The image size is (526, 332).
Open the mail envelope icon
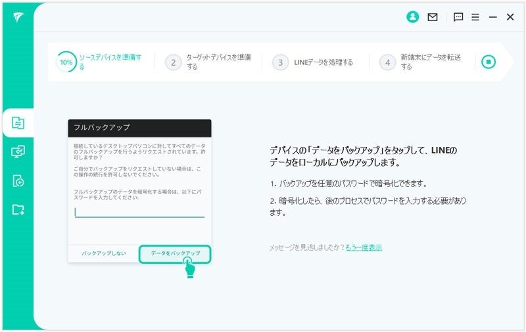click(x=433, y=17)
